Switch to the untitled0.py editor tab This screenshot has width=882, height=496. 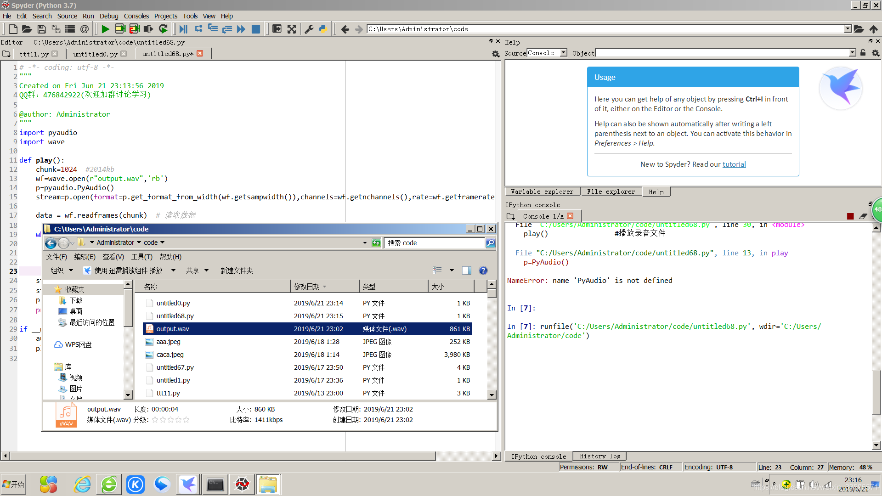(96, 54)
